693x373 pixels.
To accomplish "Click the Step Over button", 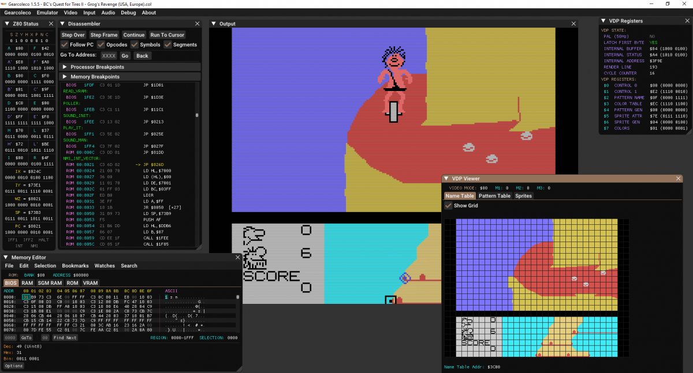I will [x=73, y=35].
